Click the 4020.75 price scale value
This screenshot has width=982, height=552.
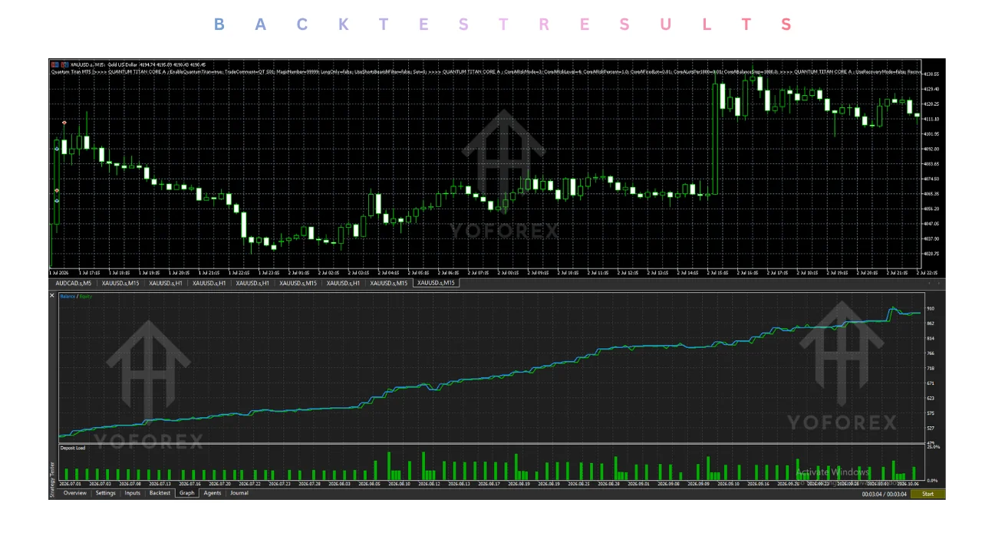point(931,254)
